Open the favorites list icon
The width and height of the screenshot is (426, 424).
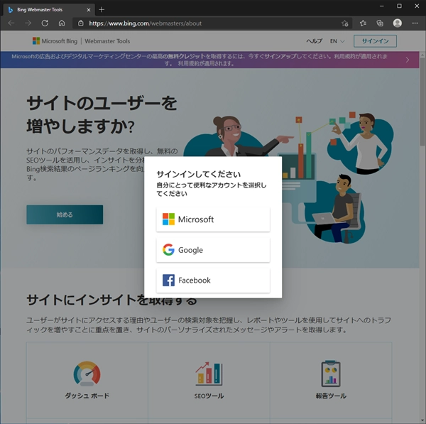363,23
